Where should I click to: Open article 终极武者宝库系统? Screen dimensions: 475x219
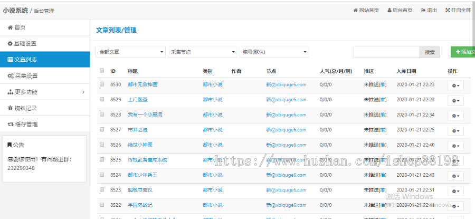(148, 160)
